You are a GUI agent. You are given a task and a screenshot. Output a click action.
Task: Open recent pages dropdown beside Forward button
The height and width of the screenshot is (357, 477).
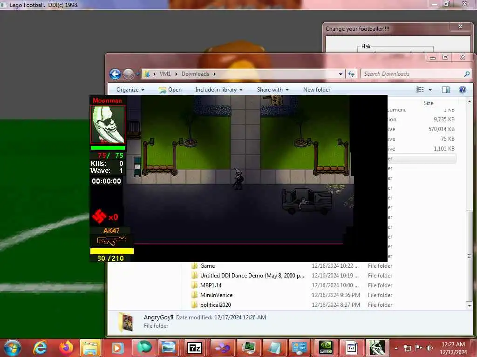point(137,74)
